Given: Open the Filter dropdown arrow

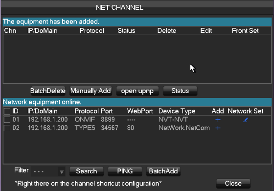Looking at the screenshot, I should coord(62,172).
